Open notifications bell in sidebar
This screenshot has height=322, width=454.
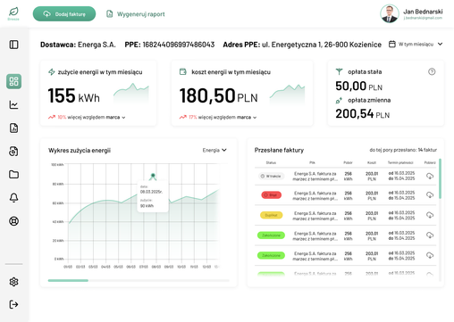coord(13,198)
